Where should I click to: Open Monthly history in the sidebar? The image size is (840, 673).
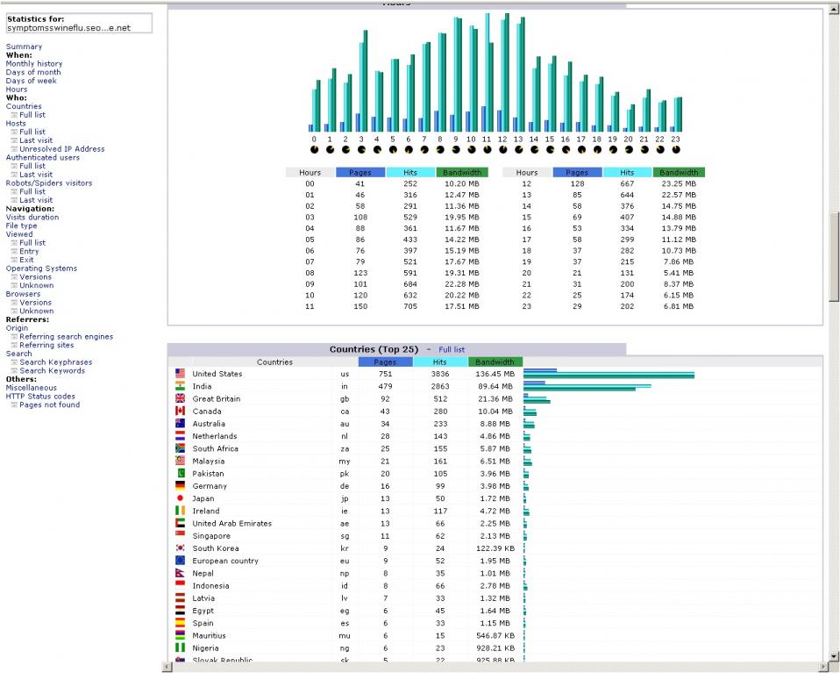(x=34, y=64)
